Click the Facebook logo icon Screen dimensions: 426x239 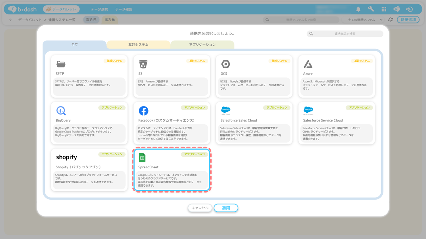(x=143, y=111)
